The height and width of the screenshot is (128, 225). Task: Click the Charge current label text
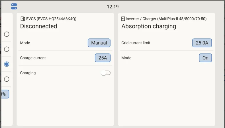(33, 58)
